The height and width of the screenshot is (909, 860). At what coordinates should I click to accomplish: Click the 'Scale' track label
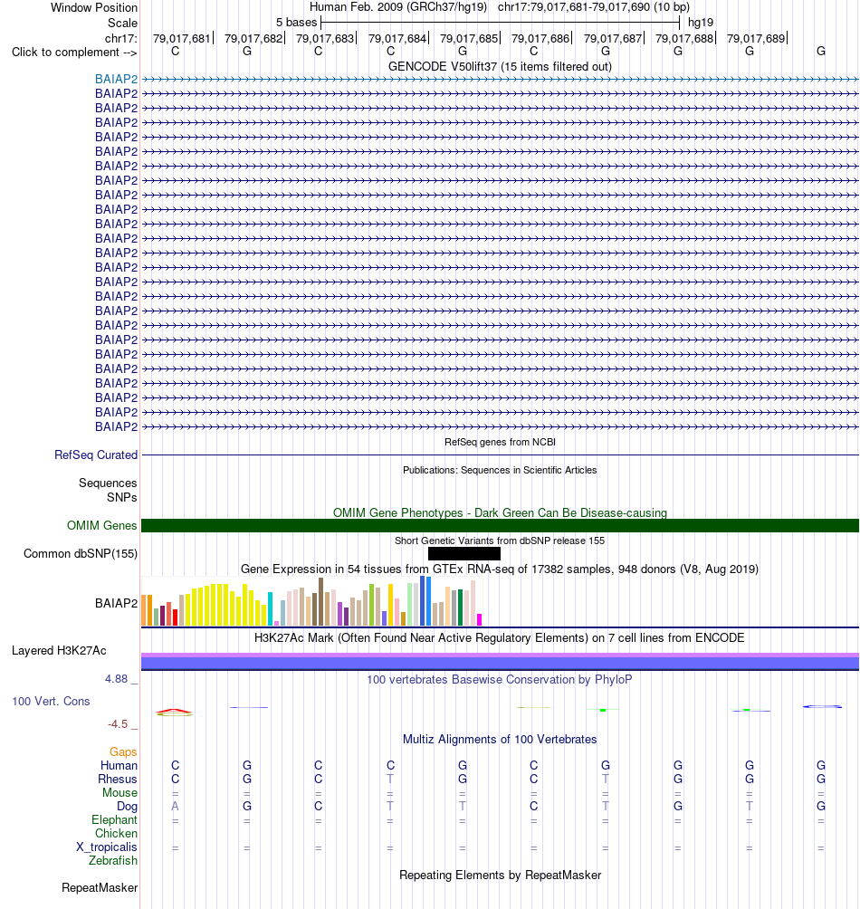(122, 24)
